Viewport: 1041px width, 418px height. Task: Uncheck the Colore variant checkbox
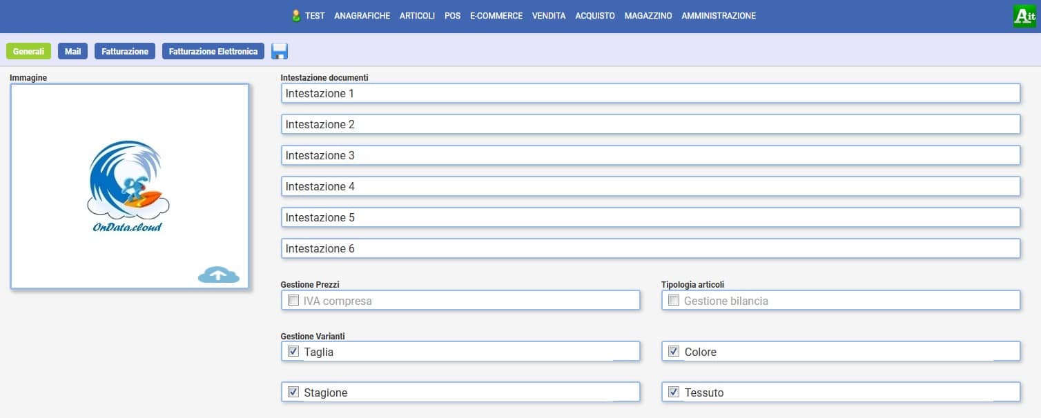click(674, 352)
